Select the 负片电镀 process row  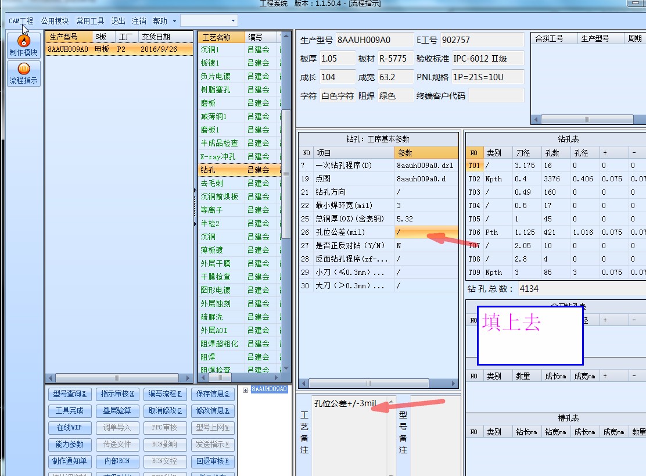(240, 77)
